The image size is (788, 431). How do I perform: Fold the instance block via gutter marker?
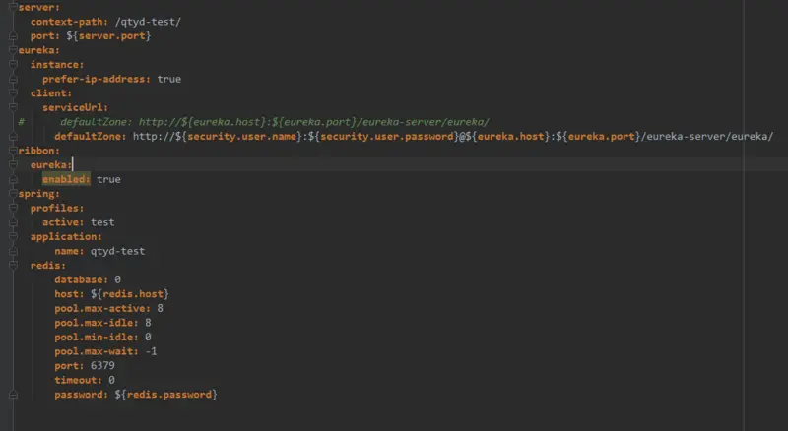point(13,64)
